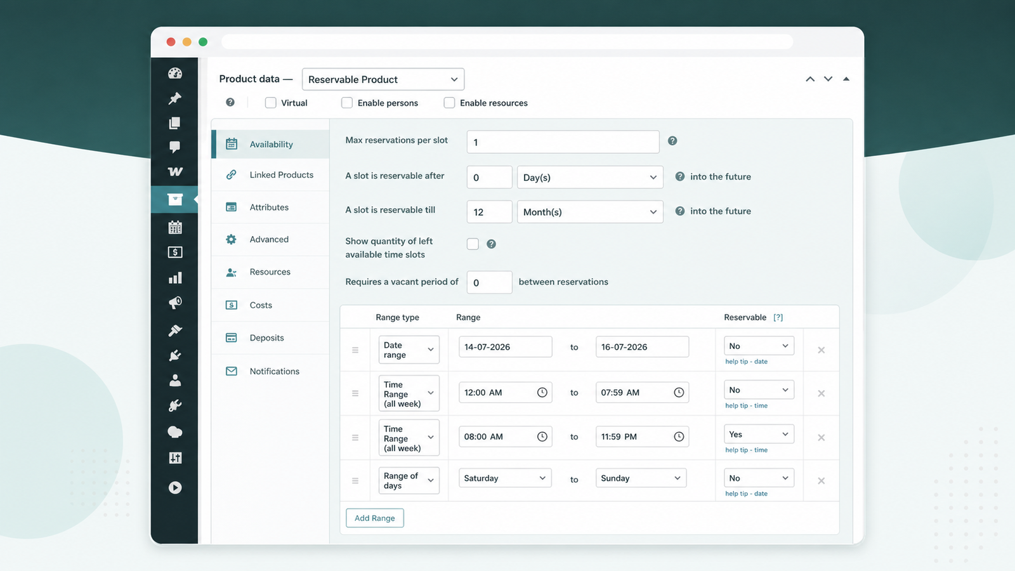Open range type dropdown in the 12:00 AM row
1015x571 pixels.
click(x=409, y=393)
